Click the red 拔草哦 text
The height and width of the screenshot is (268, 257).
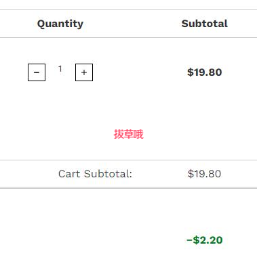(x=128, y=134)
